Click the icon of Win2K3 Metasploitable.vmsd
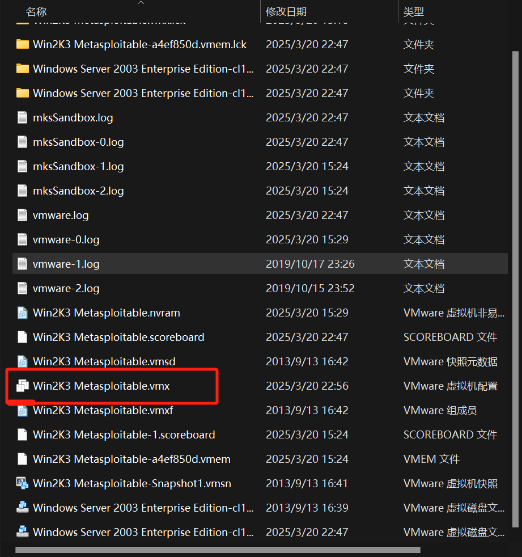This screenshot has height=557, width=522. [22, 362]
